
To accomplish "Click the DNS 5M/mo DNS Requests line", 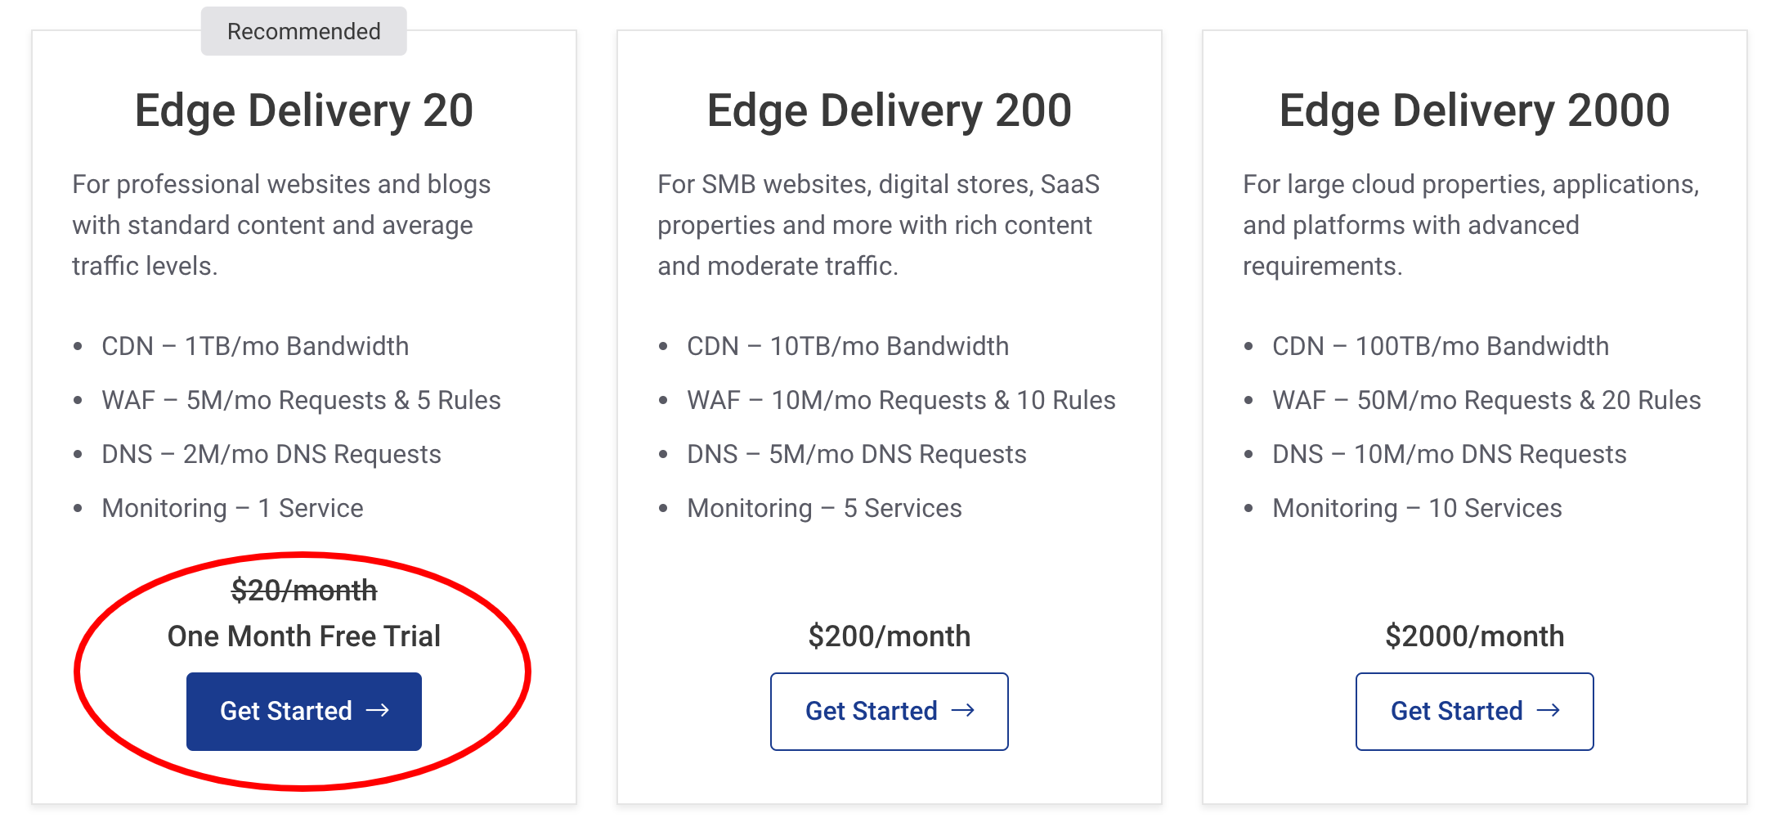I will click(x=856, y=453).
